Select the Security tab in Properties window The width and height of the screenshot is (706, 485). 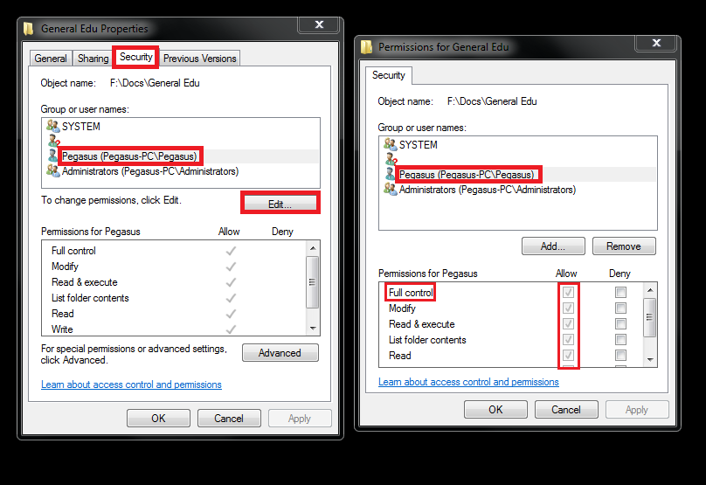135,57
